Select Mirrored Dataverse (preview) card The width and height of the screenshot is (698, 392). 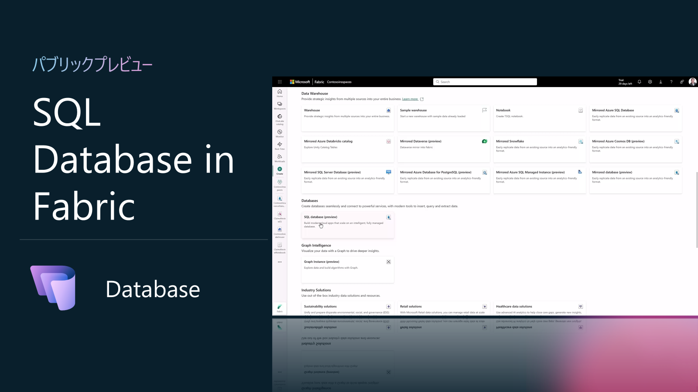point(444,149)
